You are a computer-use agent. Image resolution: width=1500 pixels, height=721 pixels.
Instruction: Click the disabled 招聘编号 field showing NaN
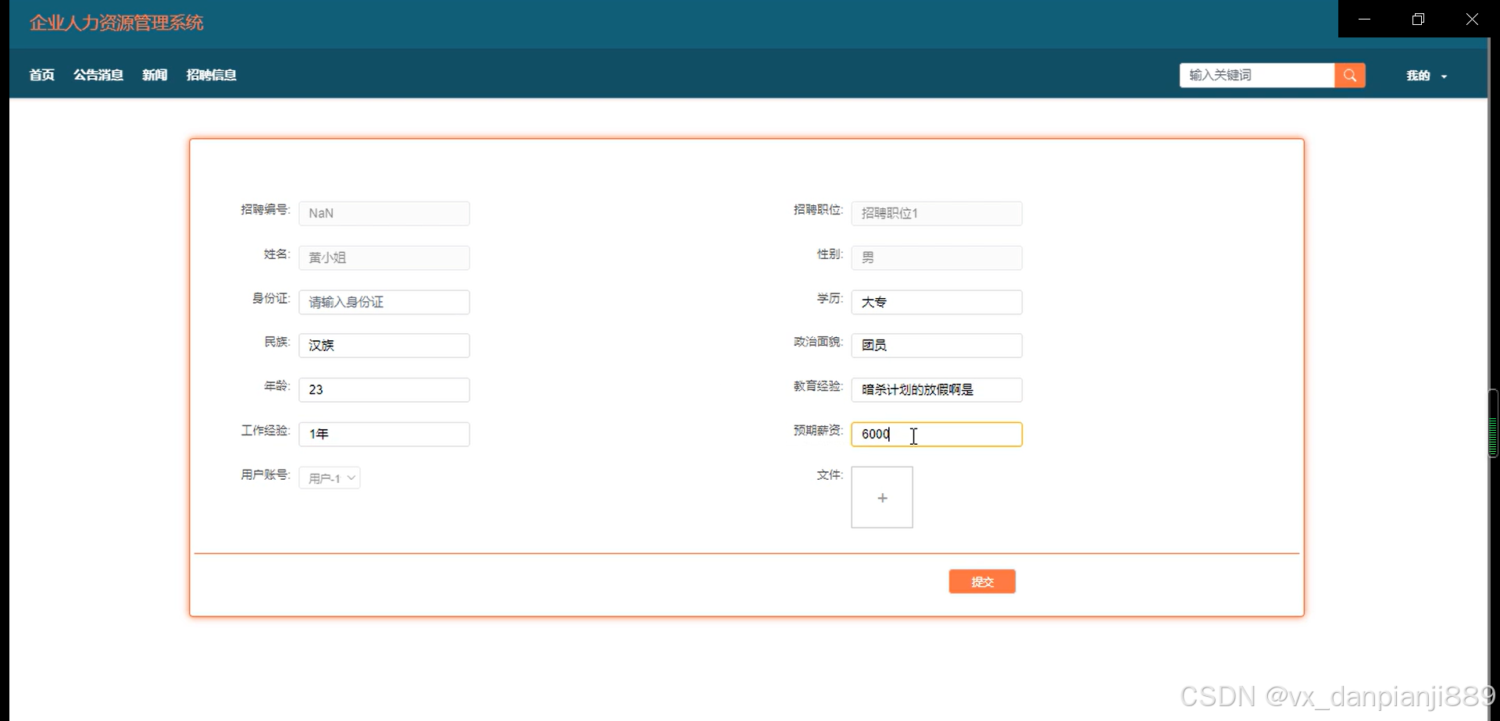384,213
